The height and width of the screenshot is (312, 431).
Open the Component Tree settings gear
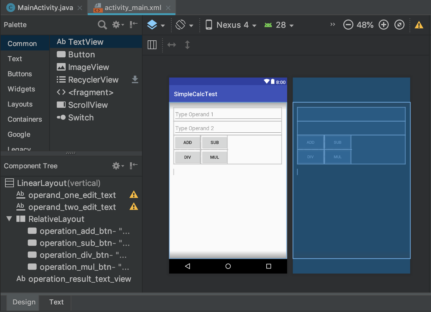pos(116,166)
